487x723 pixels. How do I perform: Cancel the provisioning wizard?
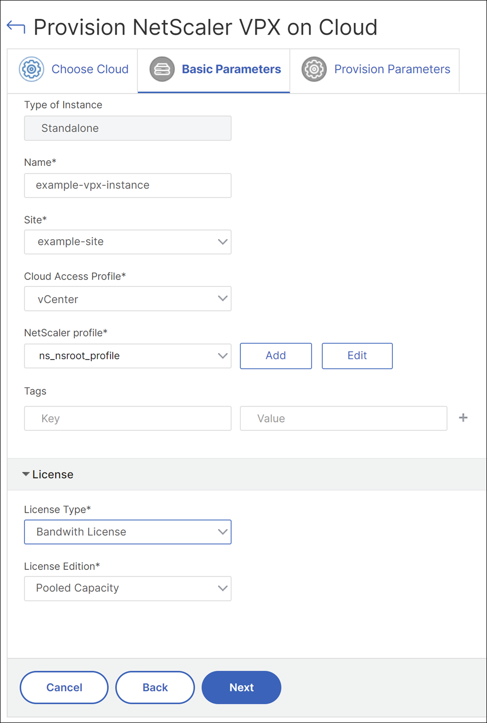[64, 687]
